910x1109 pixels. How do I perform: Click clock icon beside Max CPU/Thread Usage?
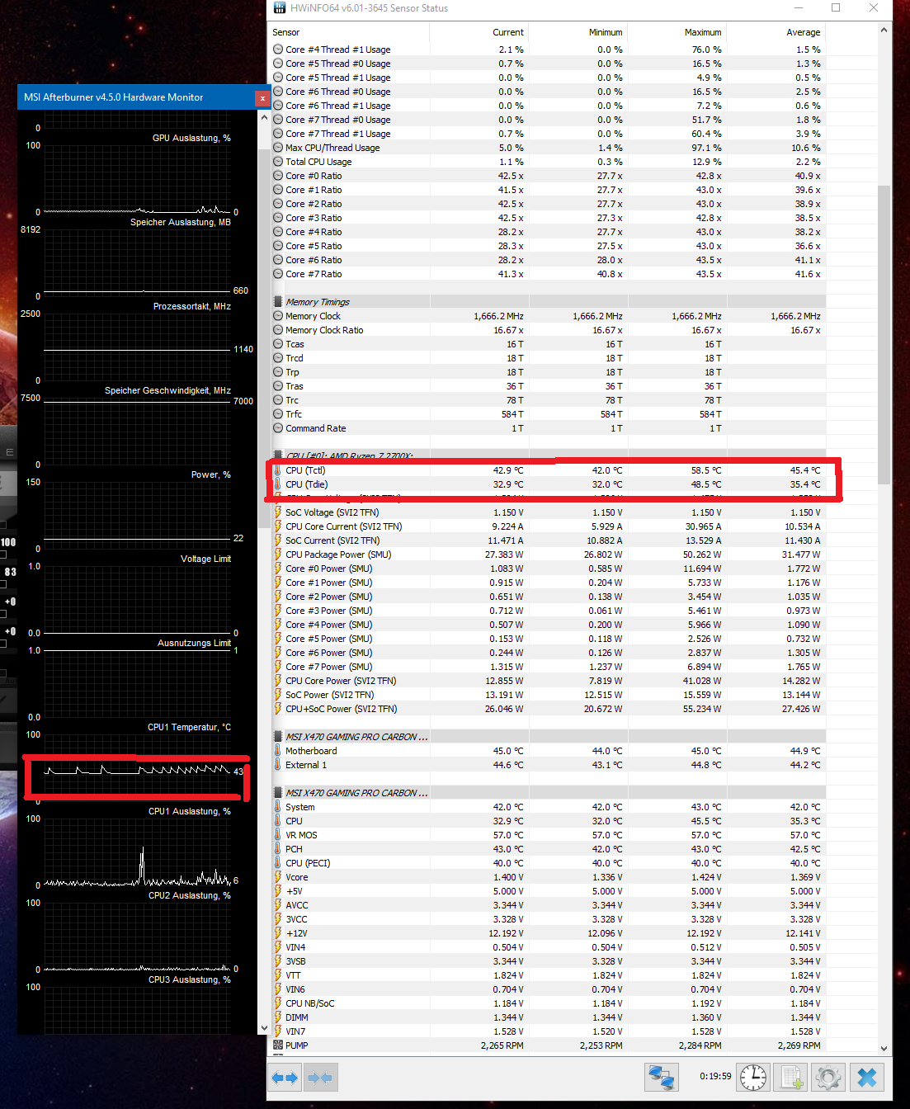click(278, 148)
